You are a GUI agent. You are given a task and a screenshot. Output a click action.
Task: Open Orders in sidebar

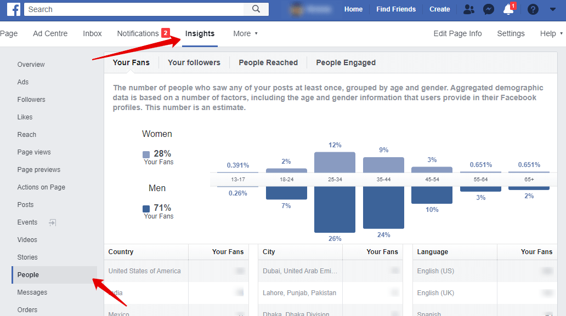[27, 310]
